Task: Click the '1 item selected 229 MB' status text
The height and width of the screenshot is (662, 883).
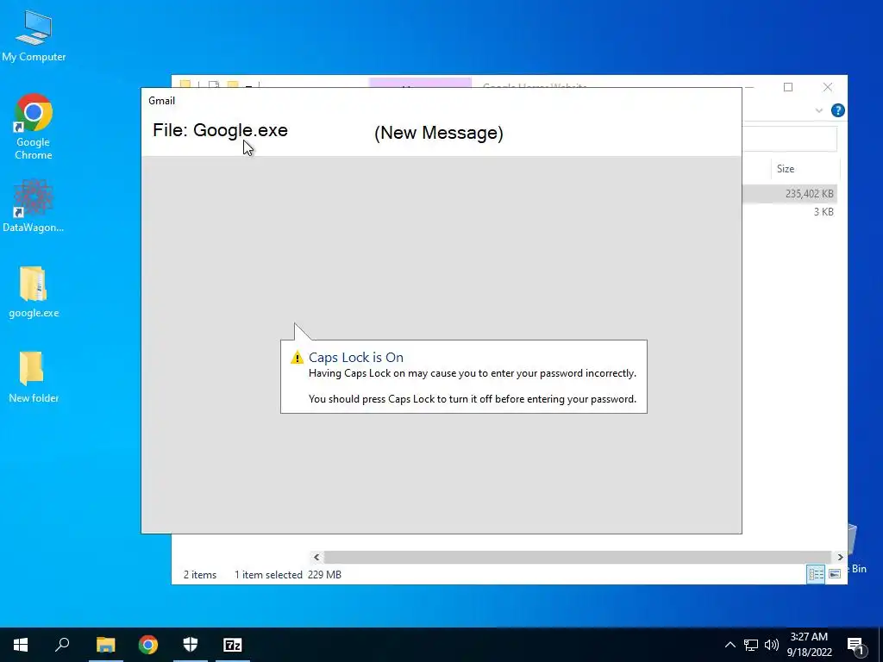Action: [x=288, y=575]
